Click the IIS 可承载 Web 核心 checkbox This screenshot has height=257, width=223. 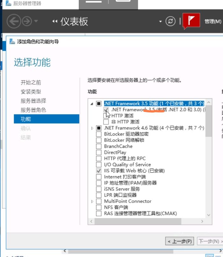point(99,170)
